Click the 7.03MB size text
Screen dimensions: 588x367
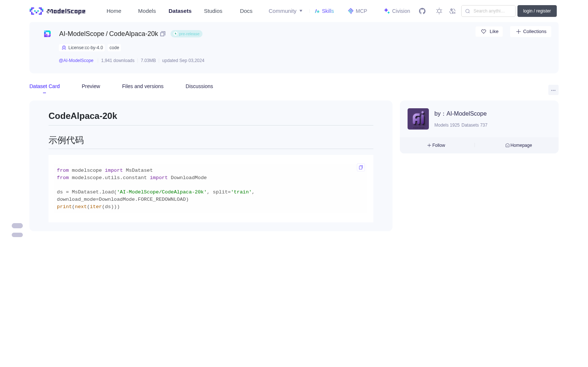point(148,61)
